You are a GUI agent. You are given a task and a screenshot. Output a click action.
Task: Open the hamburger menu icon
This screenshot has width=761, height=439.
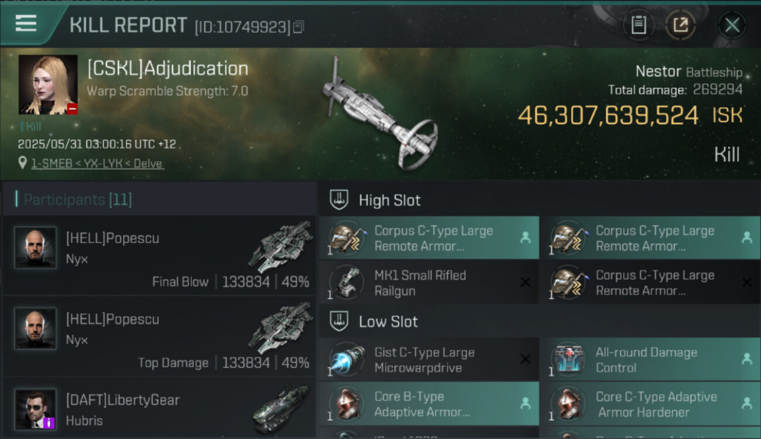(26, 23)
